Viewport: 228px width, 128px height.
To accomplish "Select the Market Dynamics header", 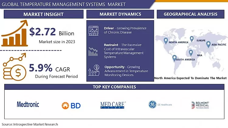I will point(120,14).
